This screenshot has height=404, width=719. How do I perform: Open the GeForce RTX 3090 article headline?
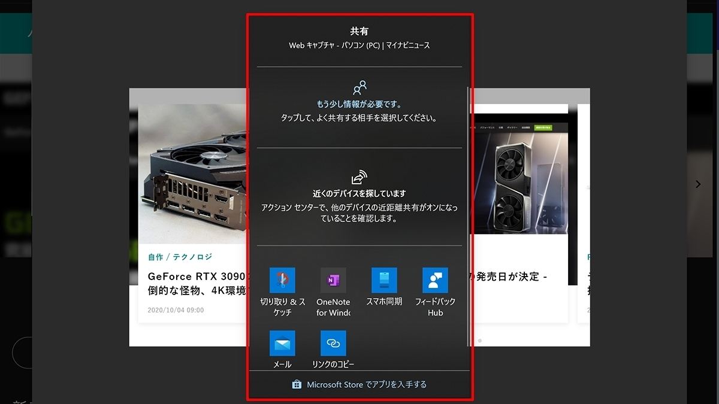click(197, 284)
